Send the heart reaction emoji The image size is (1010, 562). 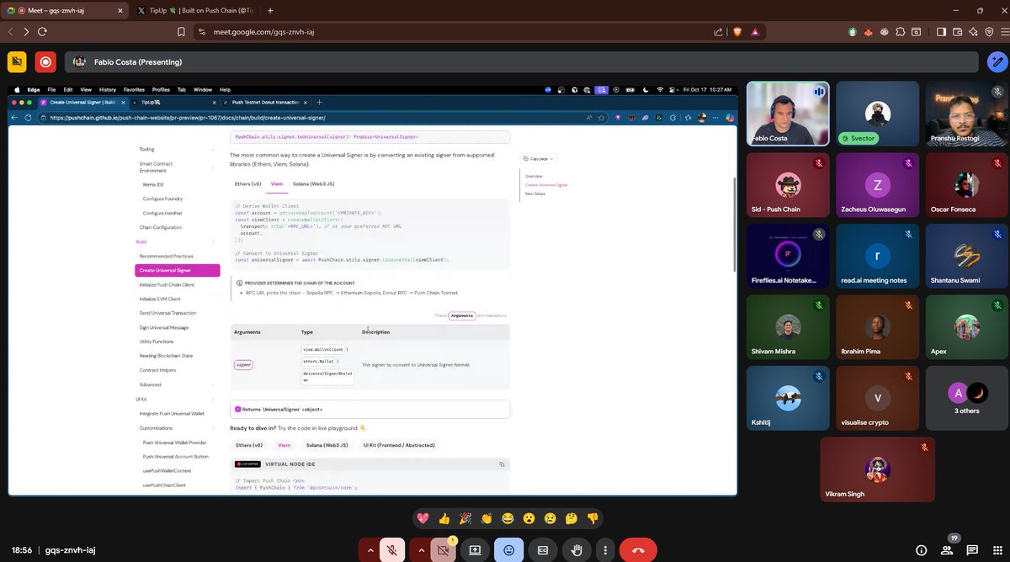click(423, 518)
